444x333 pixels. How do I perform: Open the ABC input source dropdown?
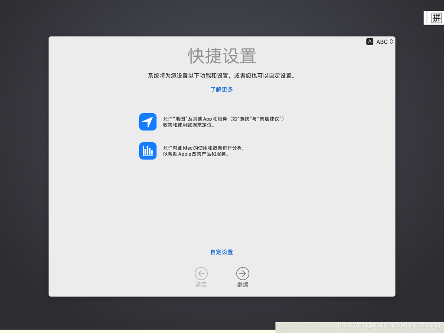[385, 42]
